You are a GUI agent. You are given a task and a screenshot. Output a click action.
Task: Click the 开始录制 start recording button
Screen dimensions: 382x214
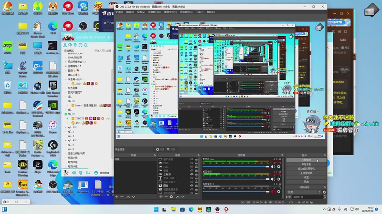(x=306, y=164)
